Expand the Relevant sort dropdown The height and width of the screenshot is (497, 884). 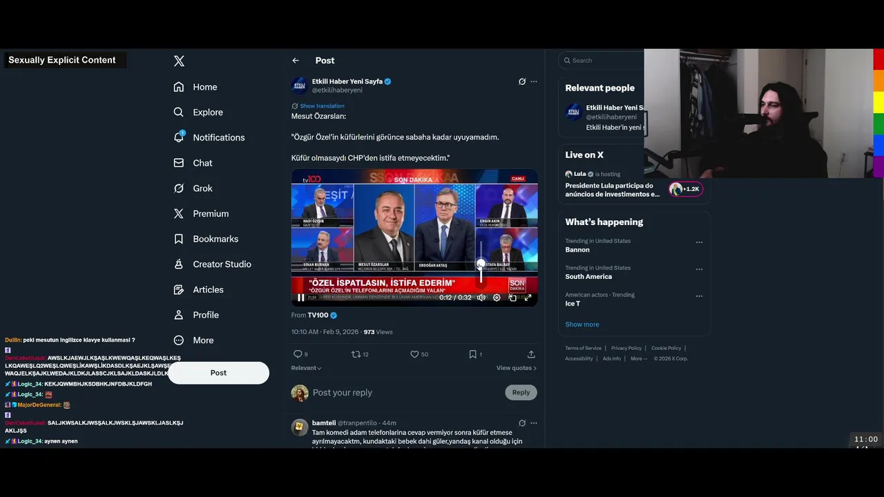pyautogui.click(x=307, y=368)
